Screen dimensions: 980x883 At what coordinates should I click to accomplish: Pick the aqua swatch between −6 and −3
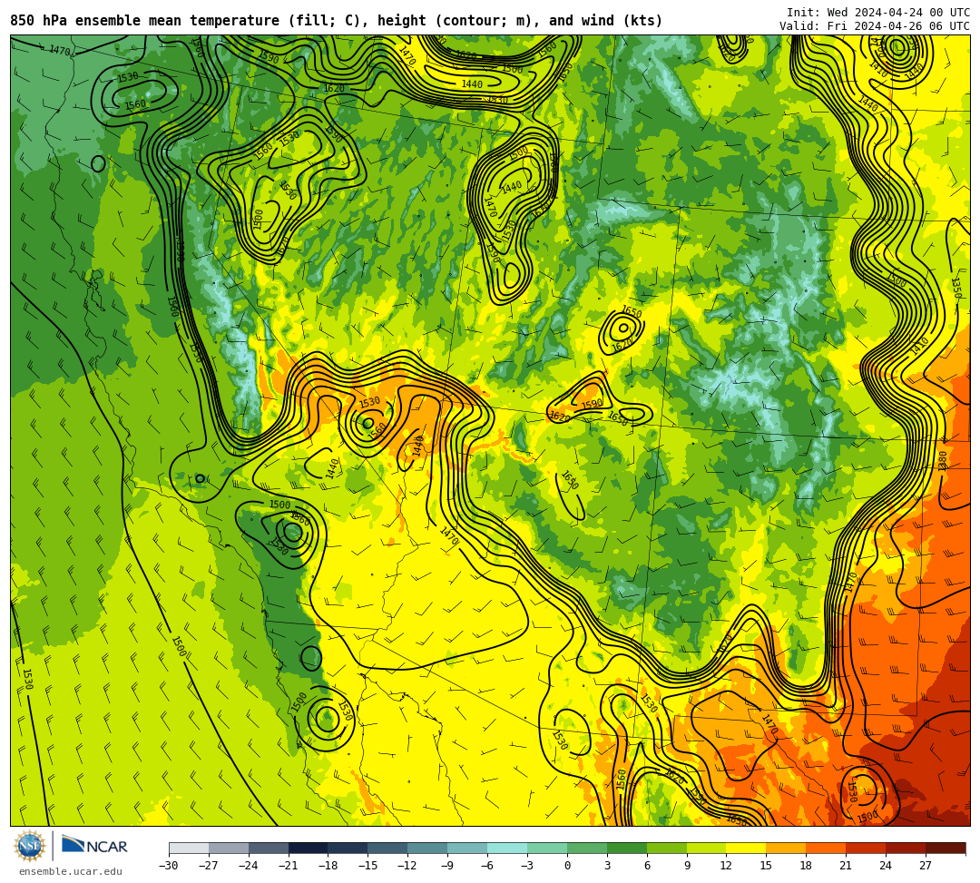pos(507,848)
